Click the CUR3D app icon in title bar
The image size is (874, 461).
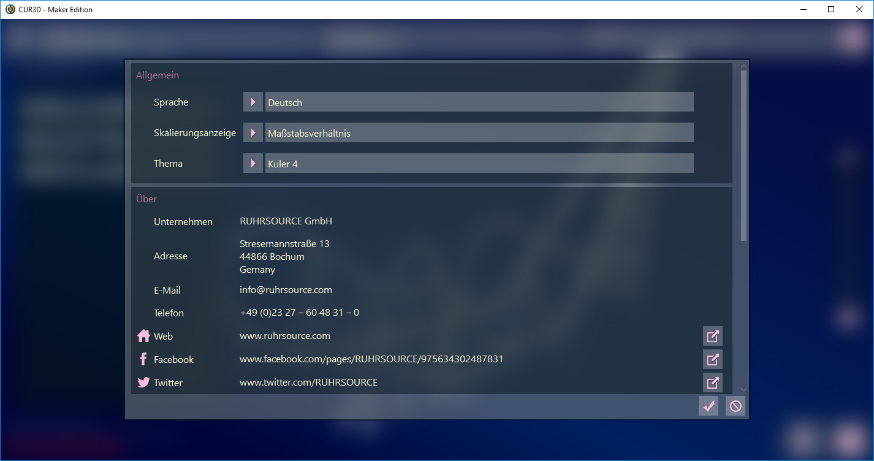pyautogui.click(x=10, y=9)
